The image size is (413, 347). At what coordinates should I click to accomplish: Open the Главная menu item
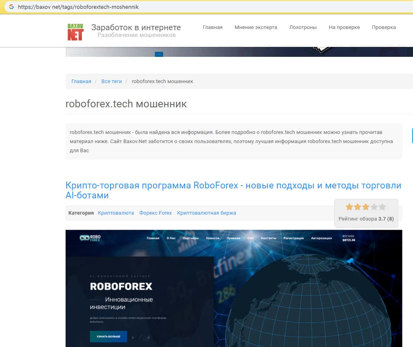[213, 27]
